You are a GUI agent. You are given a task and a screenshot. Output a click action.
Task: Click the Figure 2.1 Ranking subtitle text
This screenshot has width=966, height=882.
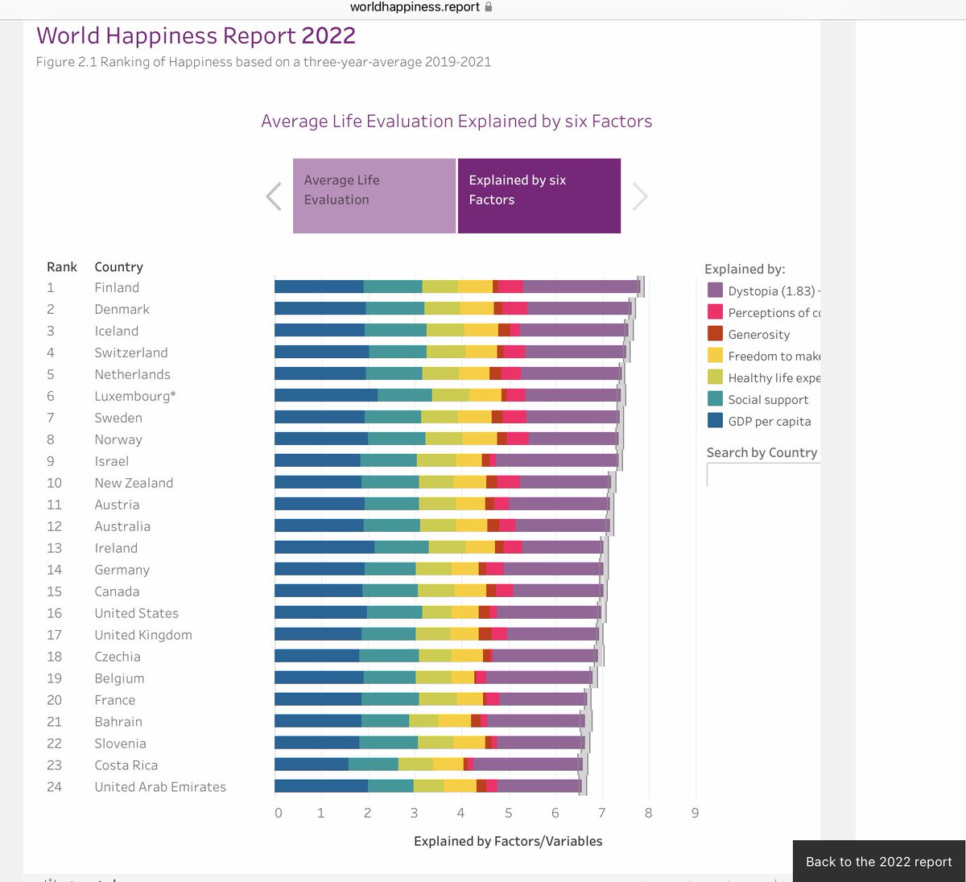tap(263, 62)
